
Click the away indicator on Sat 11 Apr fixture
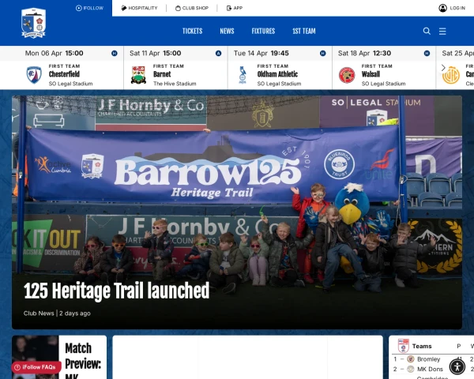(218, 54)
